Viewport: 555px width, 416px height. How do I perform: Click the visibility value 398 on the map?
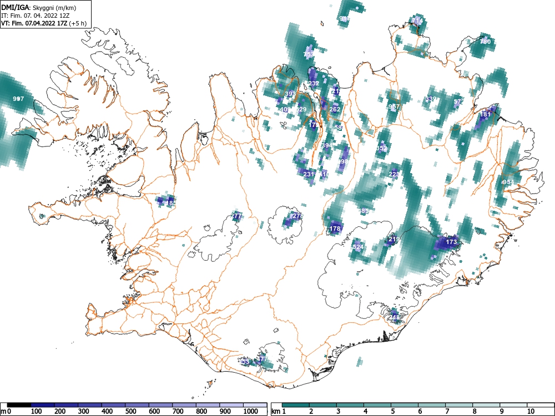pos(343,161)
